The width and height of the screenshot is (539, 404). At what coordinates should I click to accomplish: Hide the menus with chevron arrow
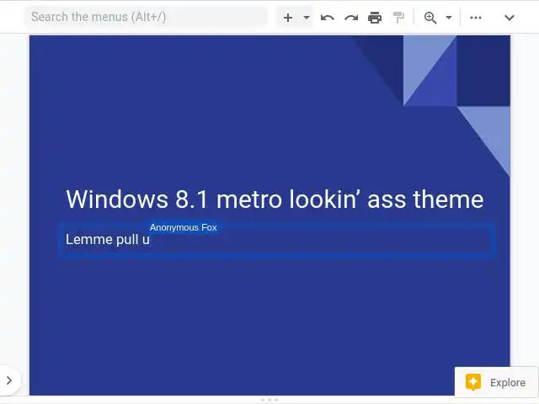click(x=509, y=17)
